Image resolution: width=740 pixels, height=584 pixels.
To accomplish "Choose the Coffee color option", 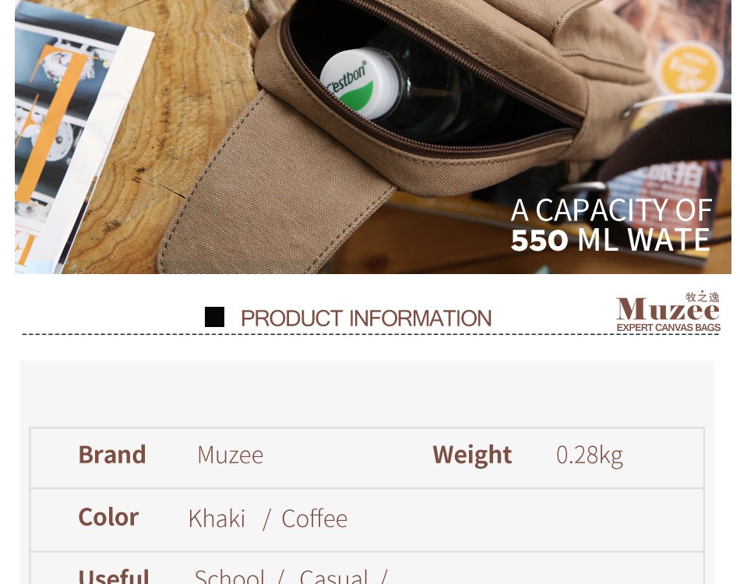I will [315, 519].
